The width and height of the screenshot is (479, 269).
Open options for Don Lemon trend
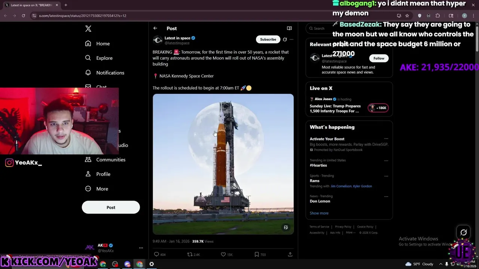point(386,197)
